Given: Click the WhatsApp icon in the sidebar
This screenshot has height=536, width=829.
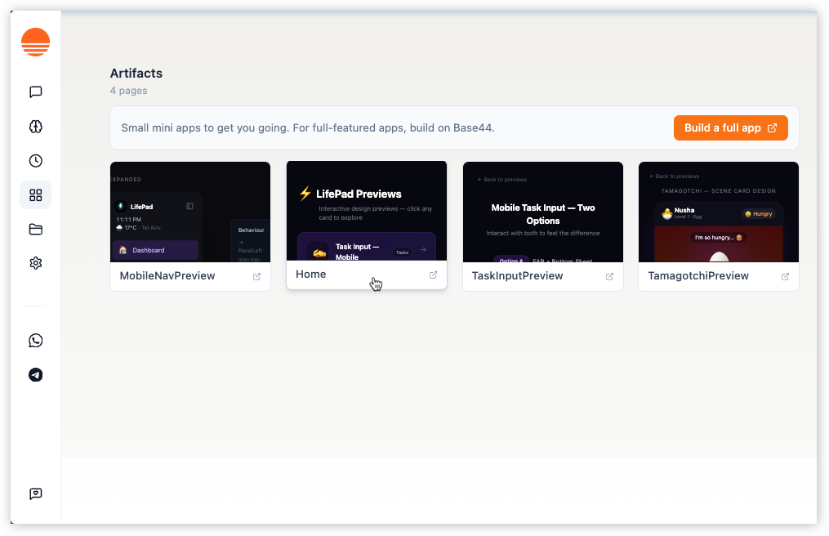Looking at the screenshot, I should (35, 341).
